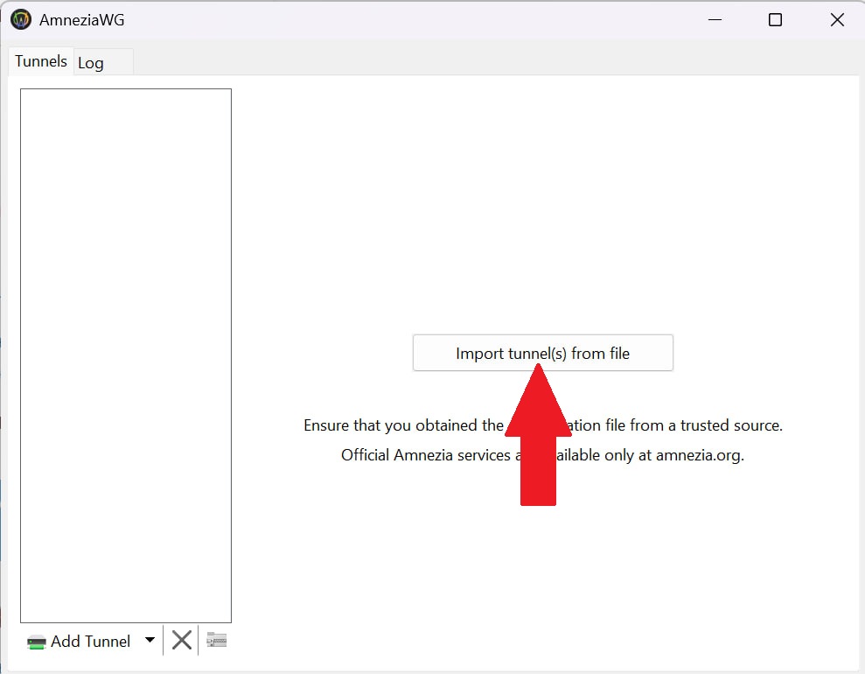The height and width of the screenshot is (674, 865).
Task: Select the Tunnels tab
Action: pos(41,61)
